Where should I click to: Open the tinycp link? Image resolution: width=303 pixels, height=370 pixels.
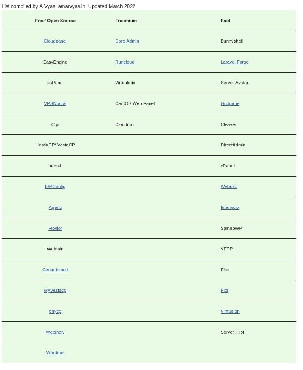point(55,311)
